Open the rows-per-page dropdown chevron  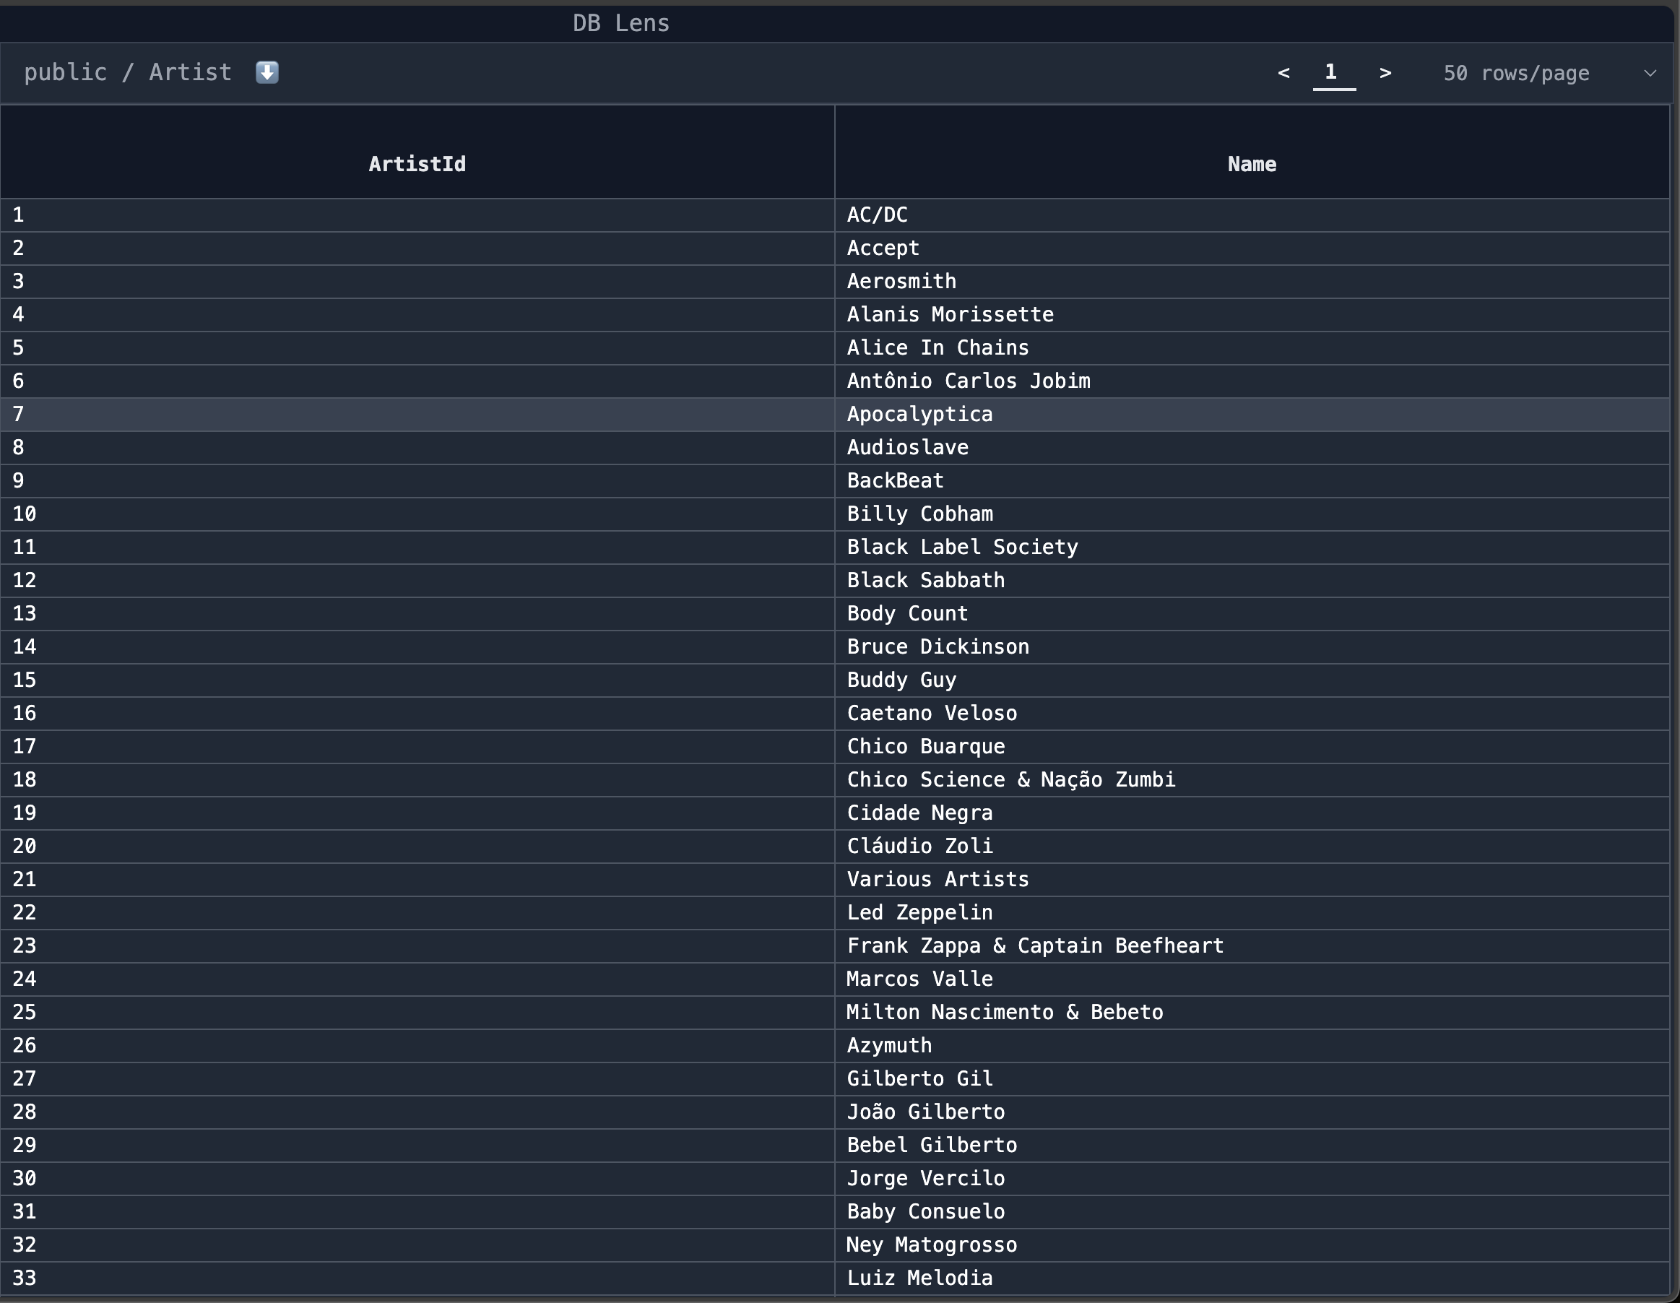(1650, 73)
